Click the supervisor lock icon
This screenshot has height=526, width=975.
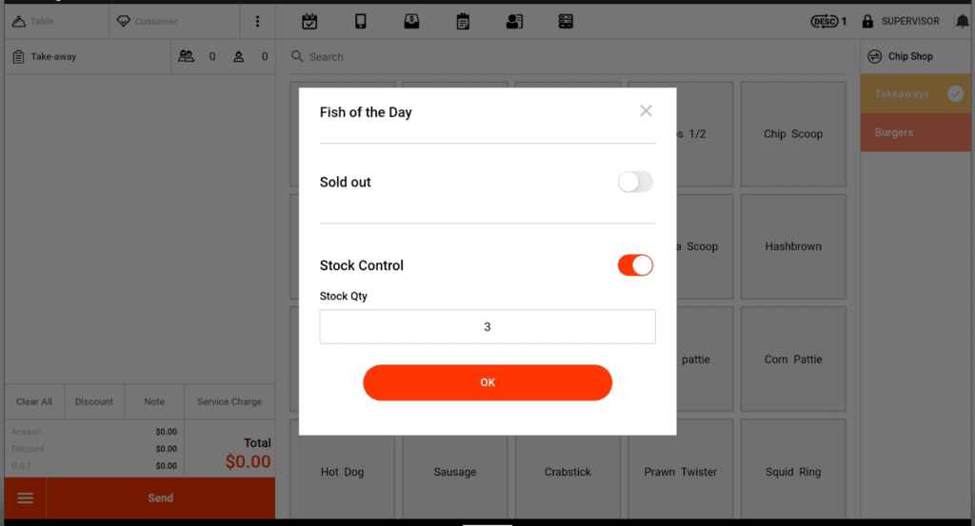pyautogui.click(x=867, y=21)
